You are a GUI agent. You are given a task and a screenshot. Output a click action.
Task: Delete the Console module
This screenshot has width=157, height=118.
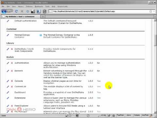click(12, 81)
